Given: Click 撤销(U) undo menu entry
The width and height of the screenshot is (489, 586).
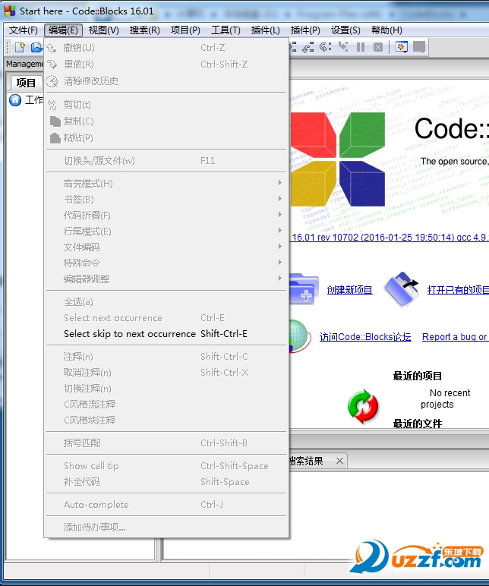Looking at the screenshot, I should pos(166,48).
